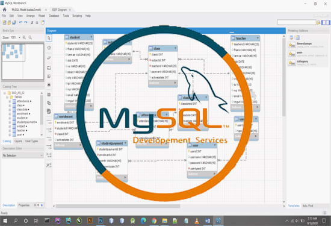Select the 1:1 non-identifying relationship tool
This screenshot has height=226, width=331.
pos(49,123)
